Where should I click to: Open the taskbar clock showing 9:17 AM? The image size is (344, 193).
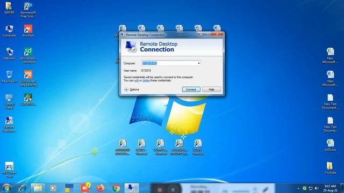(x=330, y=188)
